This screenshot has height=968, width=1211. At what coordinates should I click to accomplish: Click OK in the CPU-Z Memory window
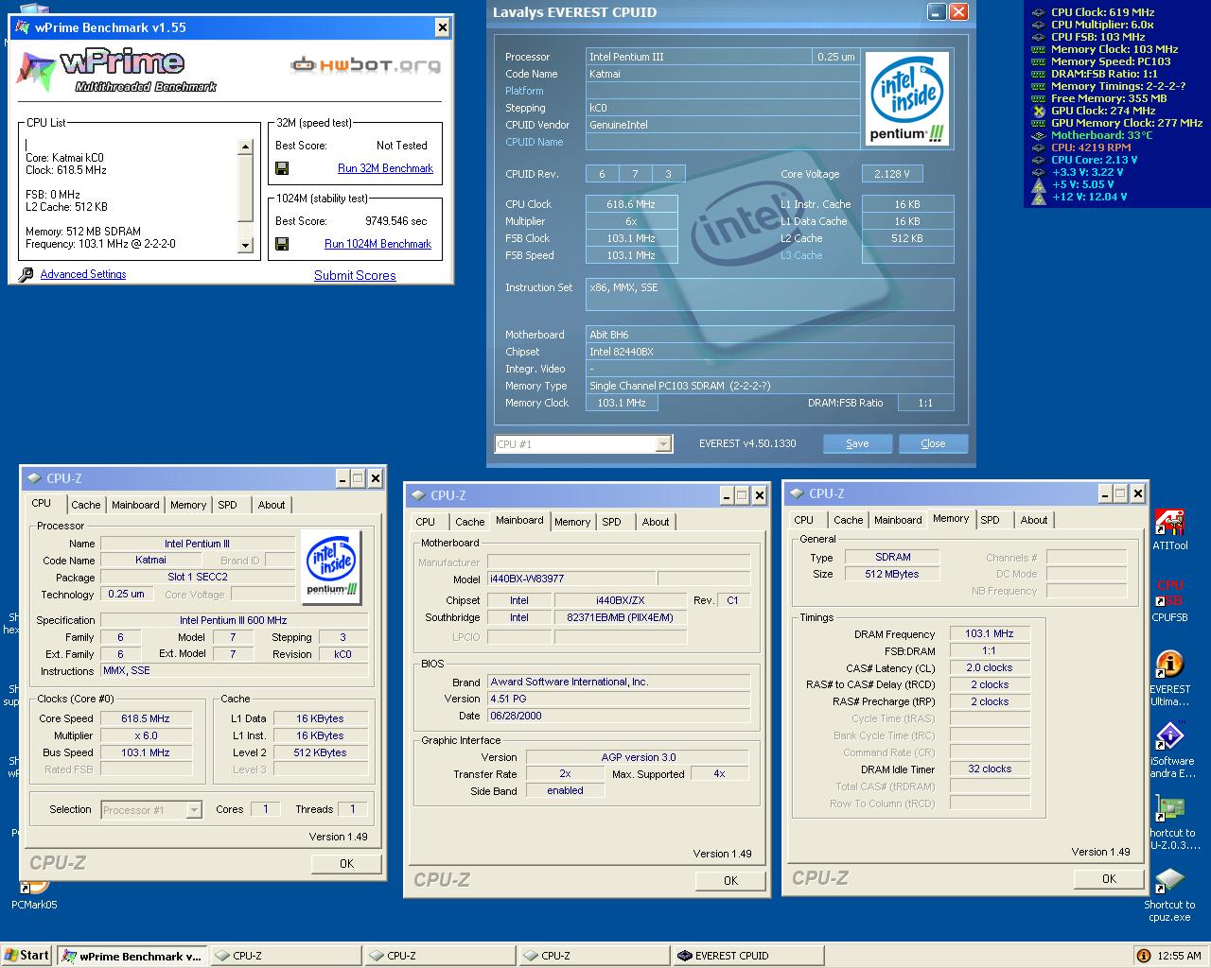pos(1109,878)
